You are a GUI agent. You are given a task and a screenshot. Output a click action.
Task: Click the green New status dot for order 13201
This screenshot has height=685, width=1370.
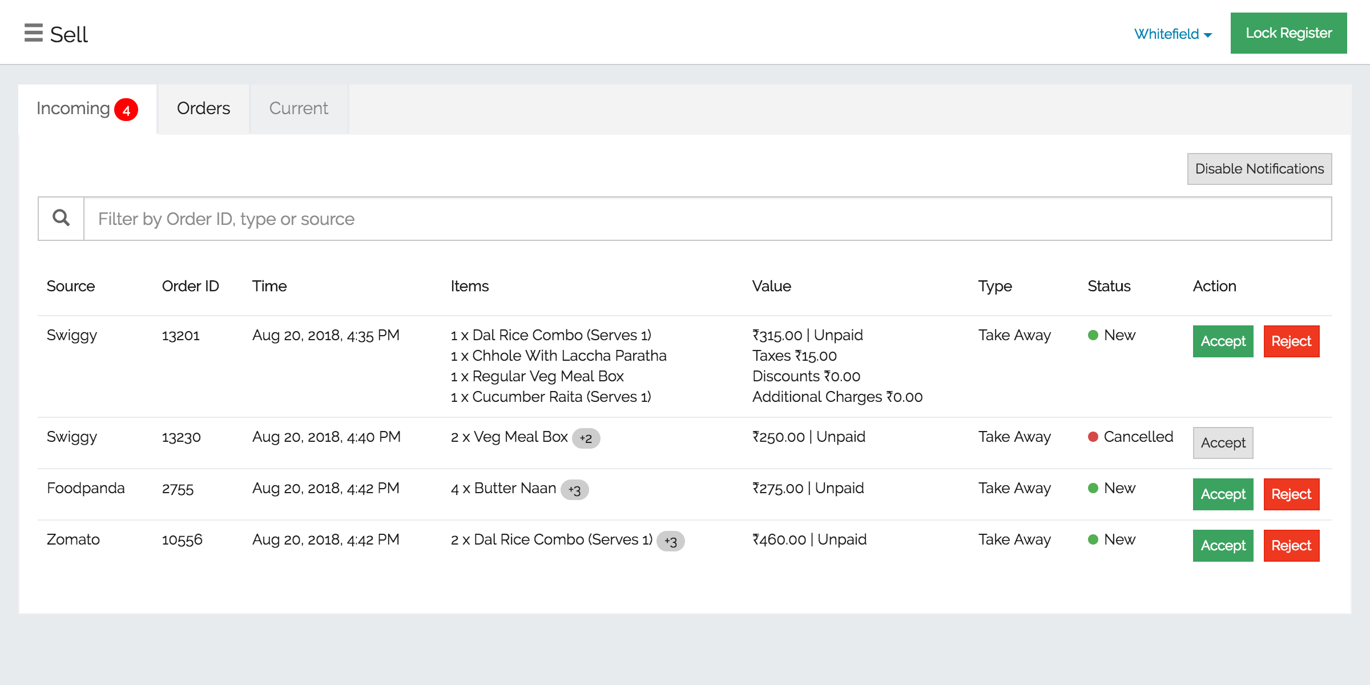point(1093,335)
